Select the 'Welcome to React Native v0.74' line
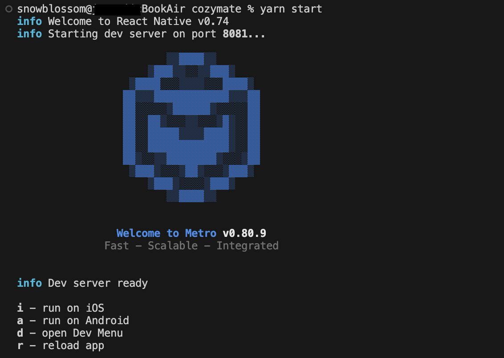Viewport: 504px width, 358px height. coord(123,21)
